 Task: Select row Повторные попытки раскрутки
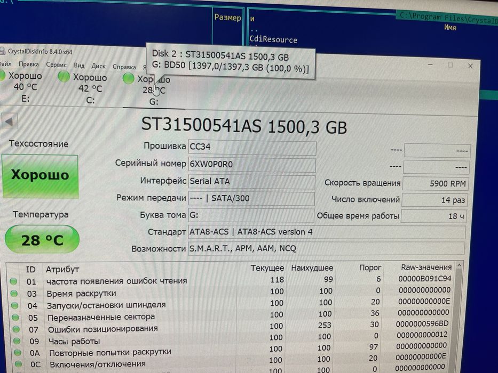[x=232, y=350]
